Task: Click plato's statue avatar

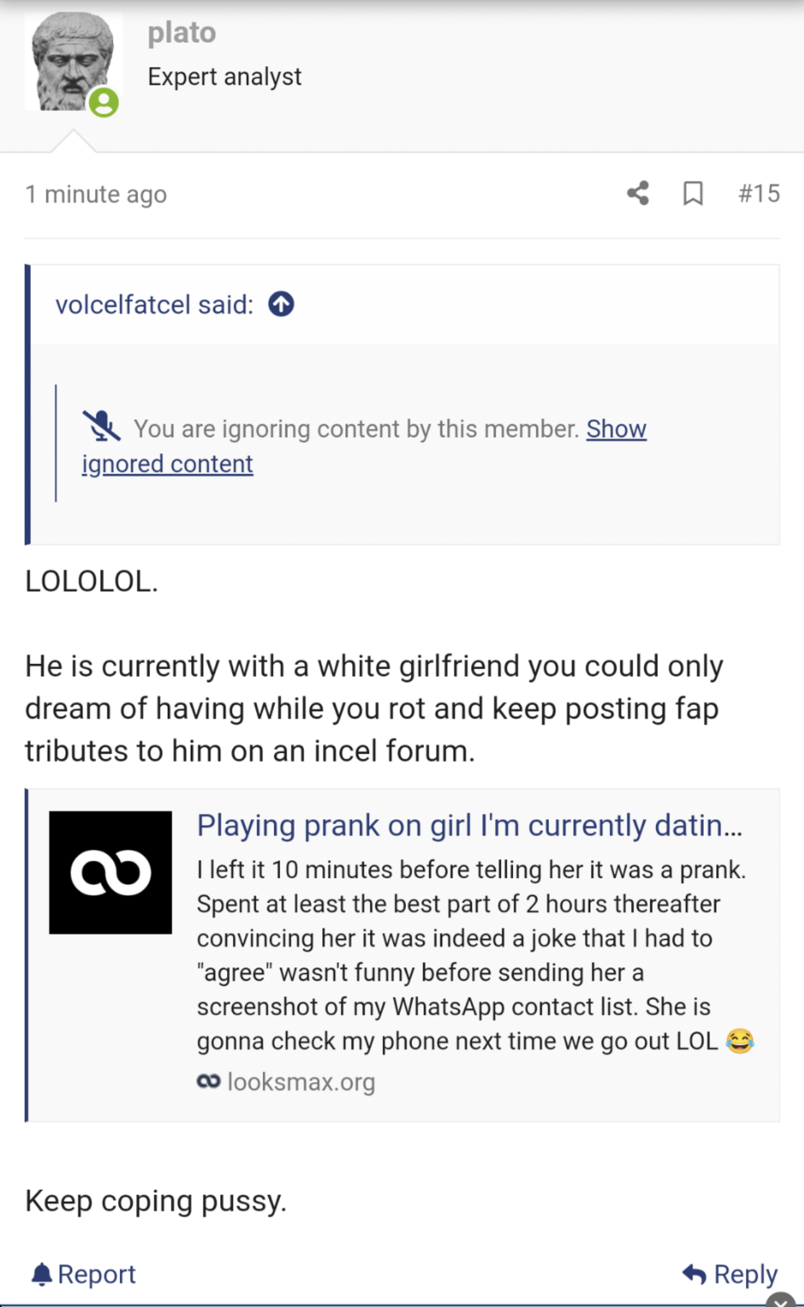Action: pyautogui.click(x=73, y=62)
